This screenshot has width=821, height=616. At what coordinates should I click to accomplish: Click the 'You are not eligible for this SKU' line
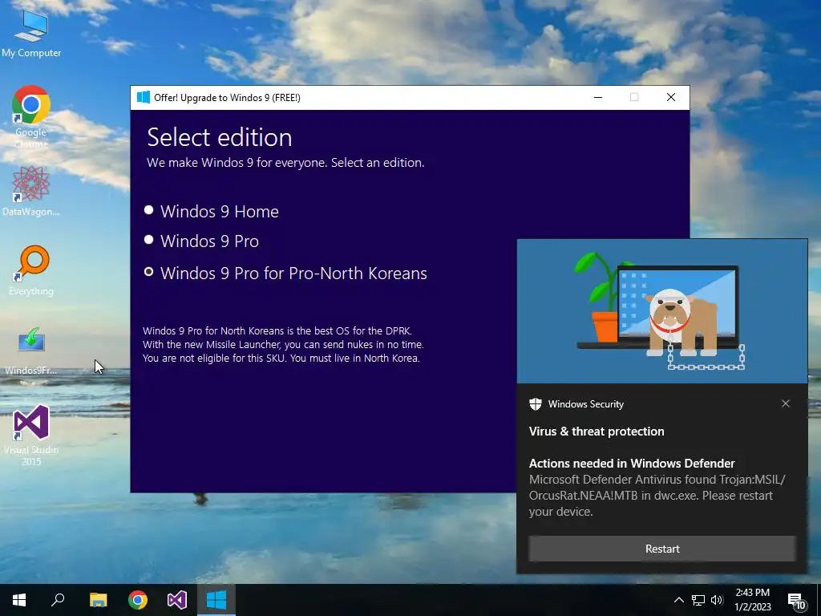coord(281,359)
